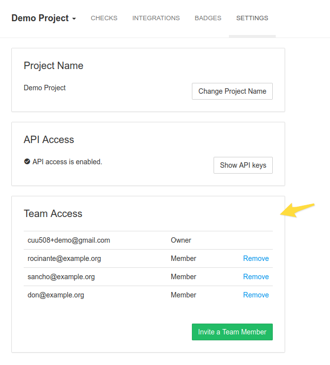
Task: Select the Settings tab
Action: [252, 18]
